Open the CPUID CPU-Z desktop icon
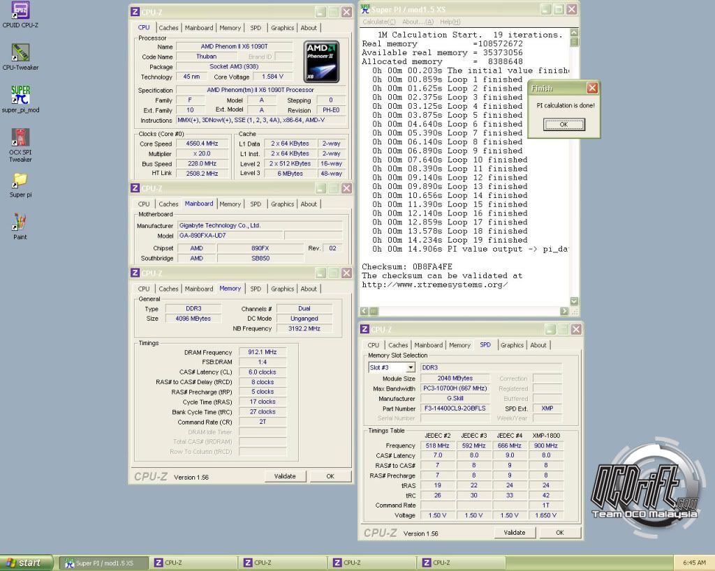This screenshot has width=715, height=571. coord(20,12)
